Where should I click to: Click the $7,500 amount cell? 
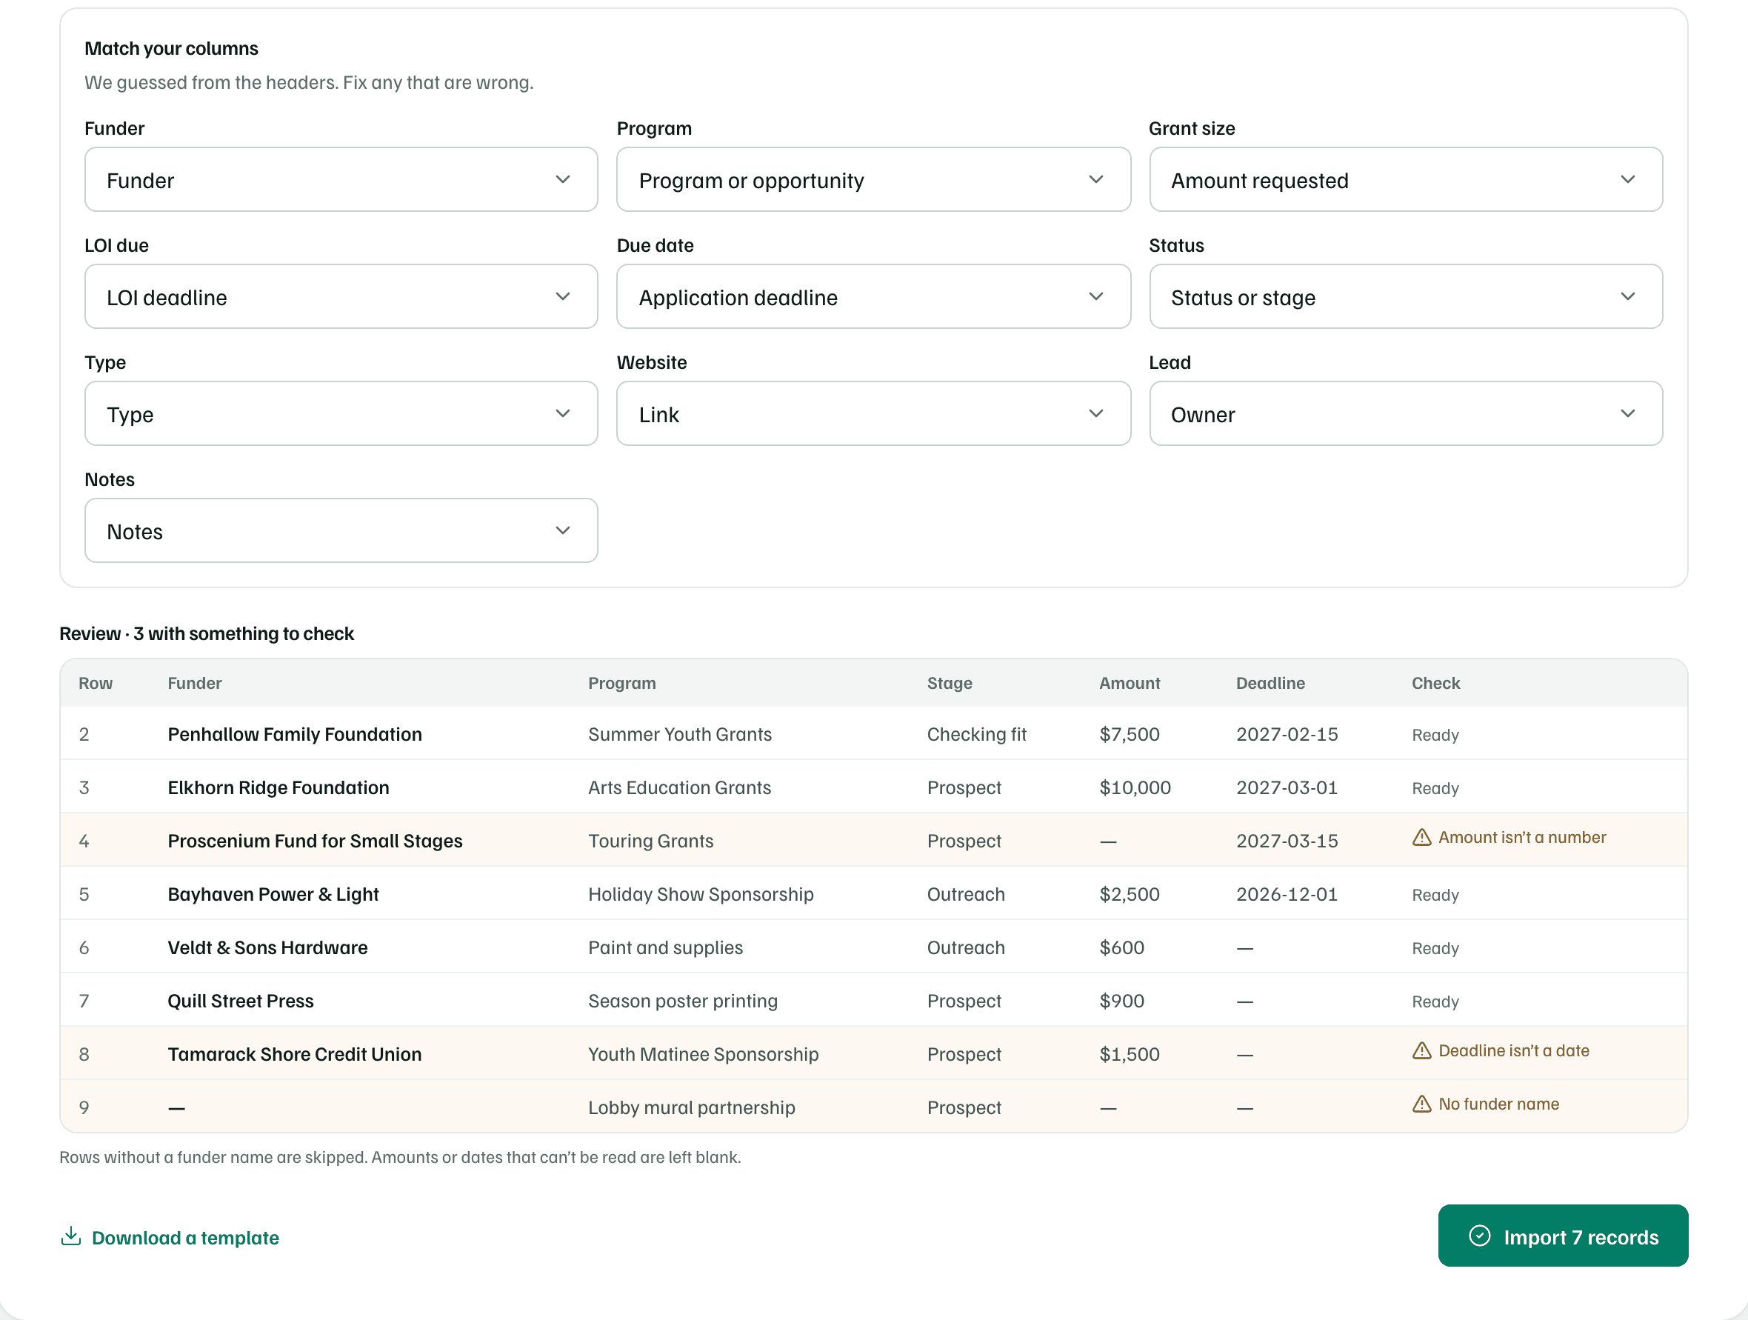coord(1130,734)
